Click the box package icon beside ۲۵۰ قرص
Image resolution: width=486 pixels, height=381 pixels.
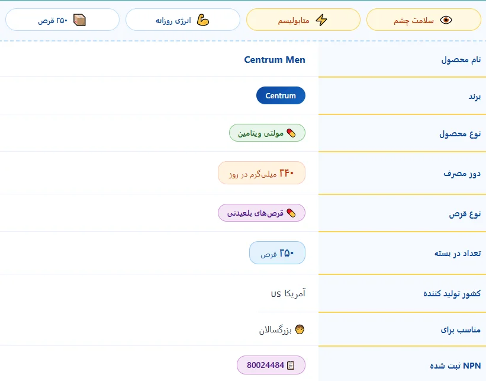click(x=80, y=20)
